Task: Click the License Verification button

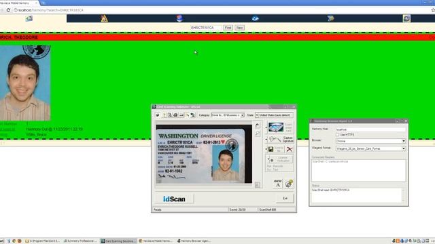Action: [x=281, y=159]
